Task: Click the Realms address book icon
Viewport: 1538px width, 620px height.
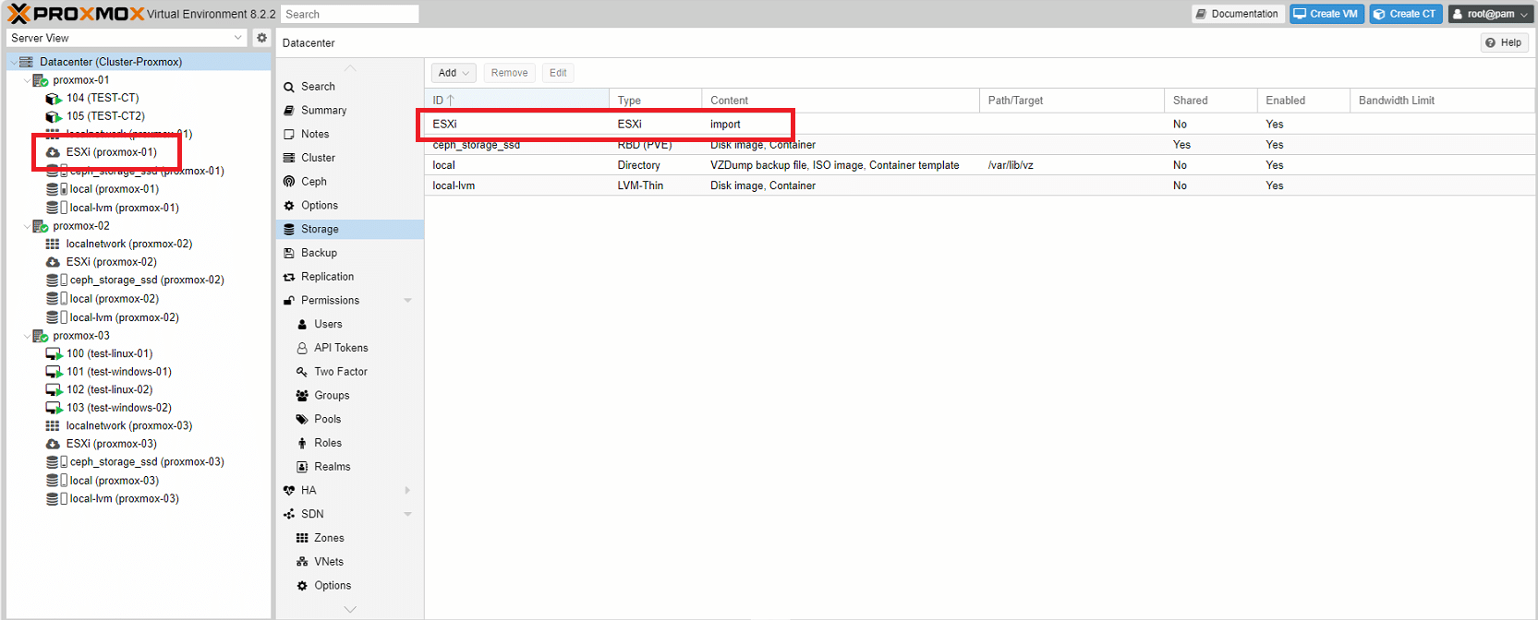Action: [x=302, y=467]
